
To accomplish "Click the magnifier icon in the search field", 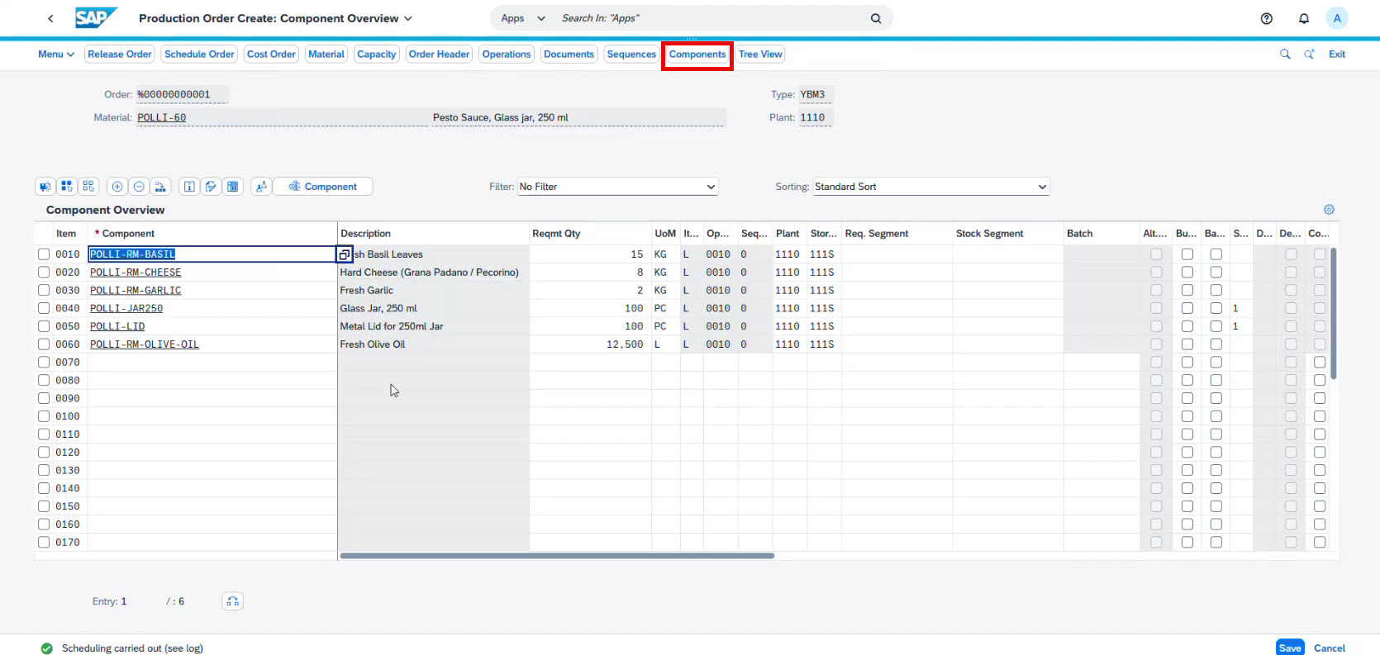I will (x=876, y=18).
